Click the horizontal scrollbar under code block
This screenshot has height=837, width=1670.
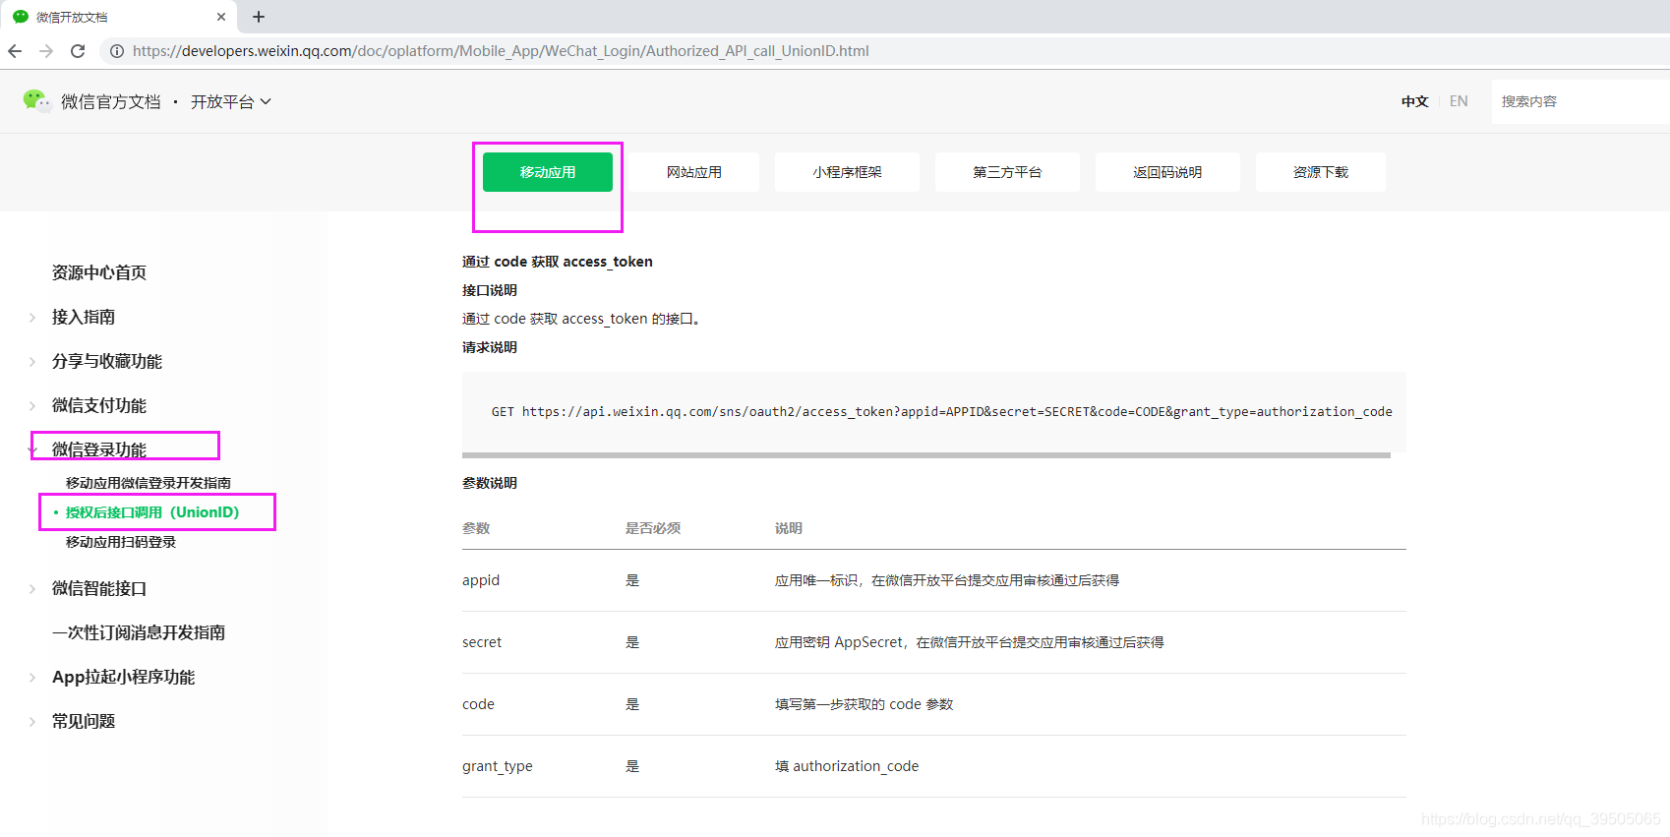click(x=926, y=455)
